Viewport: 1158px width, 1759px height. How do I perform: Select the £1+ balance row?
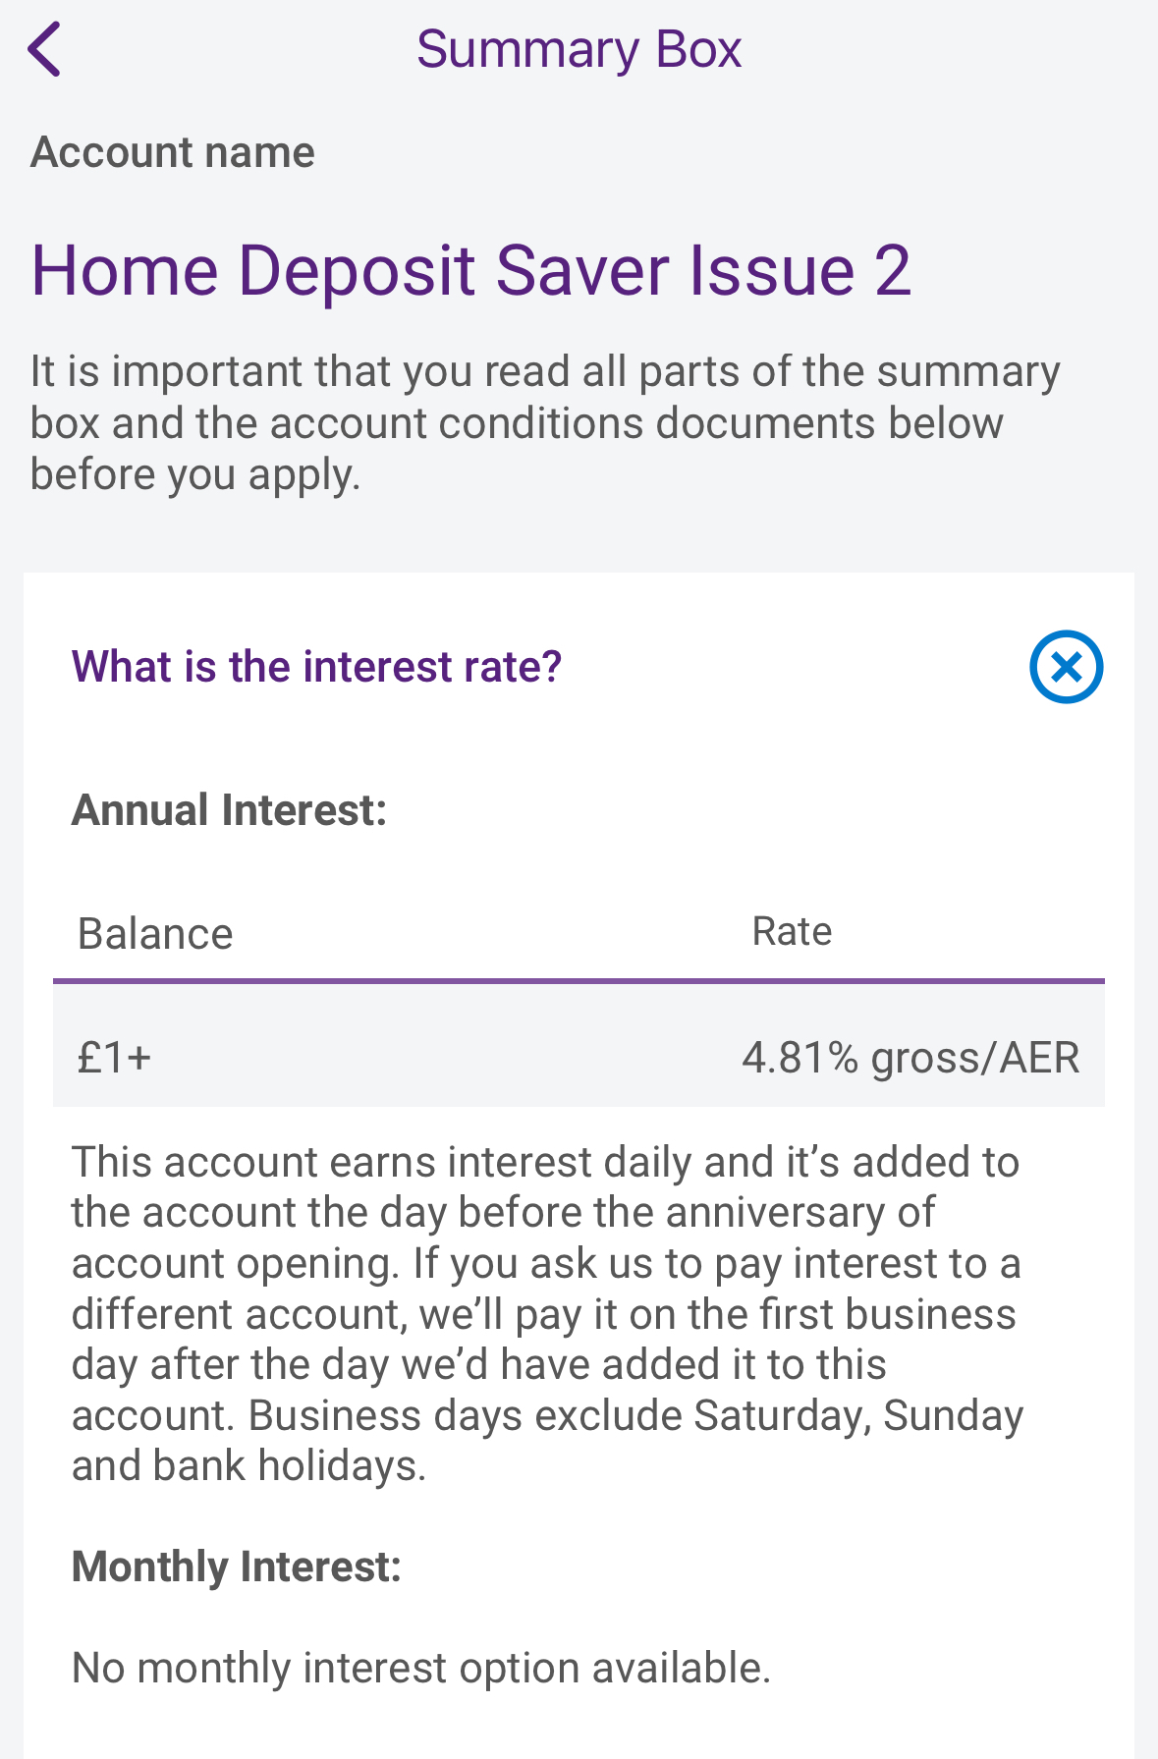pos(579,1046)
